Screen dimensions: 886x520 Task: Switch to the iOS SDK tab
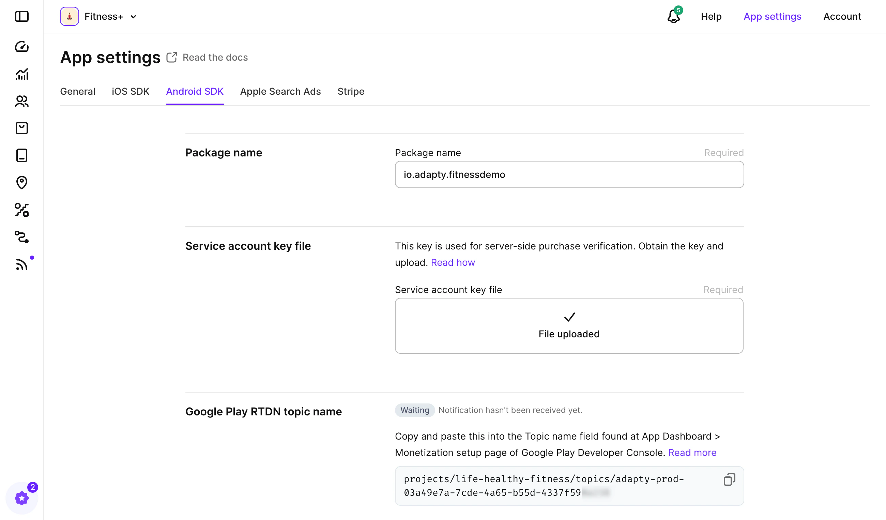[x=131, y=91]
